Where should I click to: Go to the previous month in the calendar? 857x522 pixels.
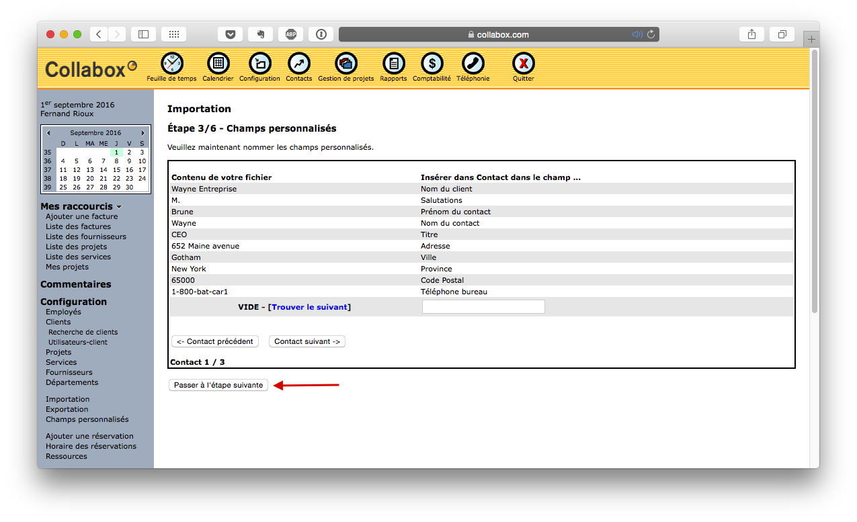(48, 132)
